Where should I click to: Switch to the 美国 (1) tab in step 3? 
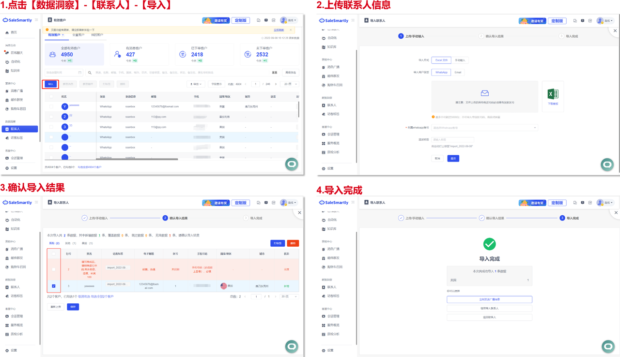(87, 243)
